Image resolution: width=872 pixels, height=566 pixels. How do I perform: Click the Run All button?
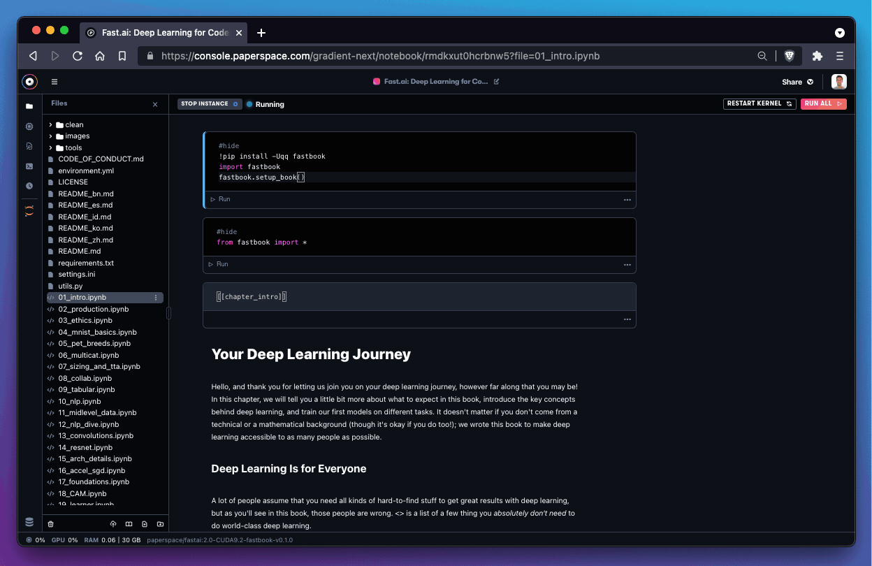(823, 103)
